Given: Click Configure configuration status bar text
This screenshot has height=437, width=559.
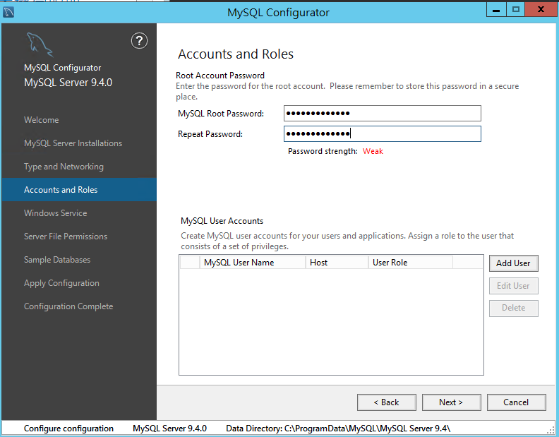Looking at the screenshot, I should [x=68, y=429].
